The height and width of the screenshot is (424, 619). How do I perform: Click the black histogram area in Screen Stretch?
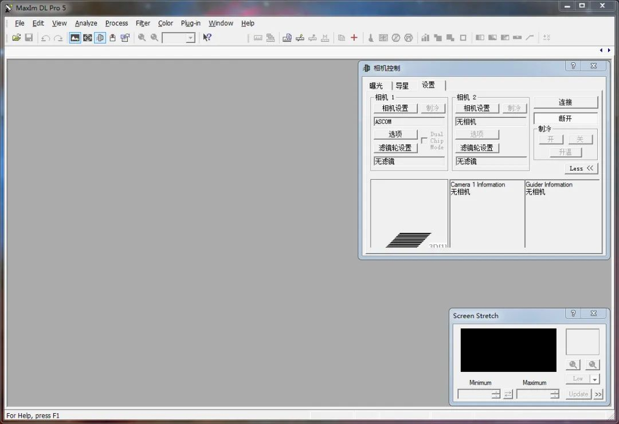click(508, 350)
